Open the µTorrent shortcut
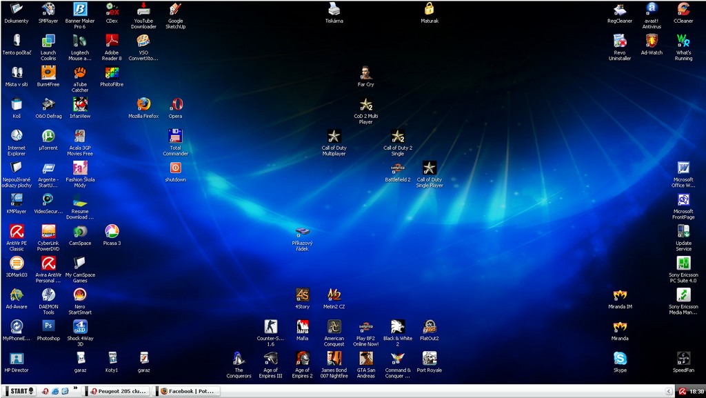706x398 pixels. click(x=48, y=136)
